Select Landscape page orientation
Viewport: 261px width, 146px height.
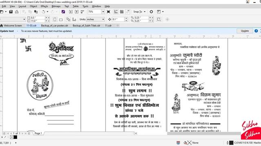tap(61, 19)
